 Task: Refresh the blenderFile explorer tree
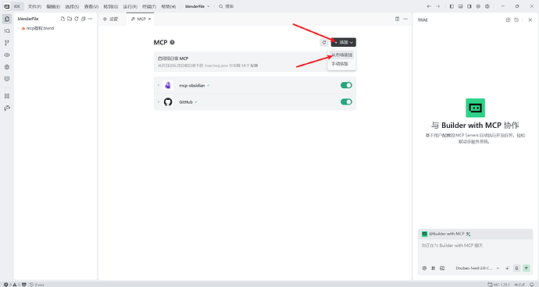[77, 19]
